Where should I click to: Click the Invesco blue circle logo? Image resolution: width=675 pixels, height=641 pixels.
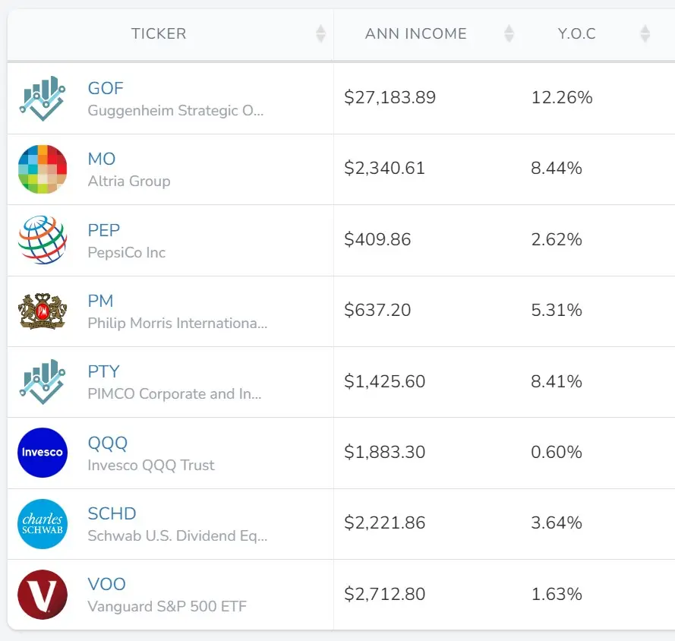[x=43, y=453]
